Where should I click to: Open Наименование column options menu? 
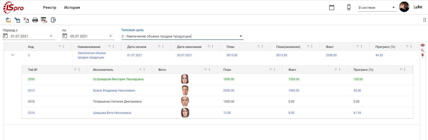113,47
